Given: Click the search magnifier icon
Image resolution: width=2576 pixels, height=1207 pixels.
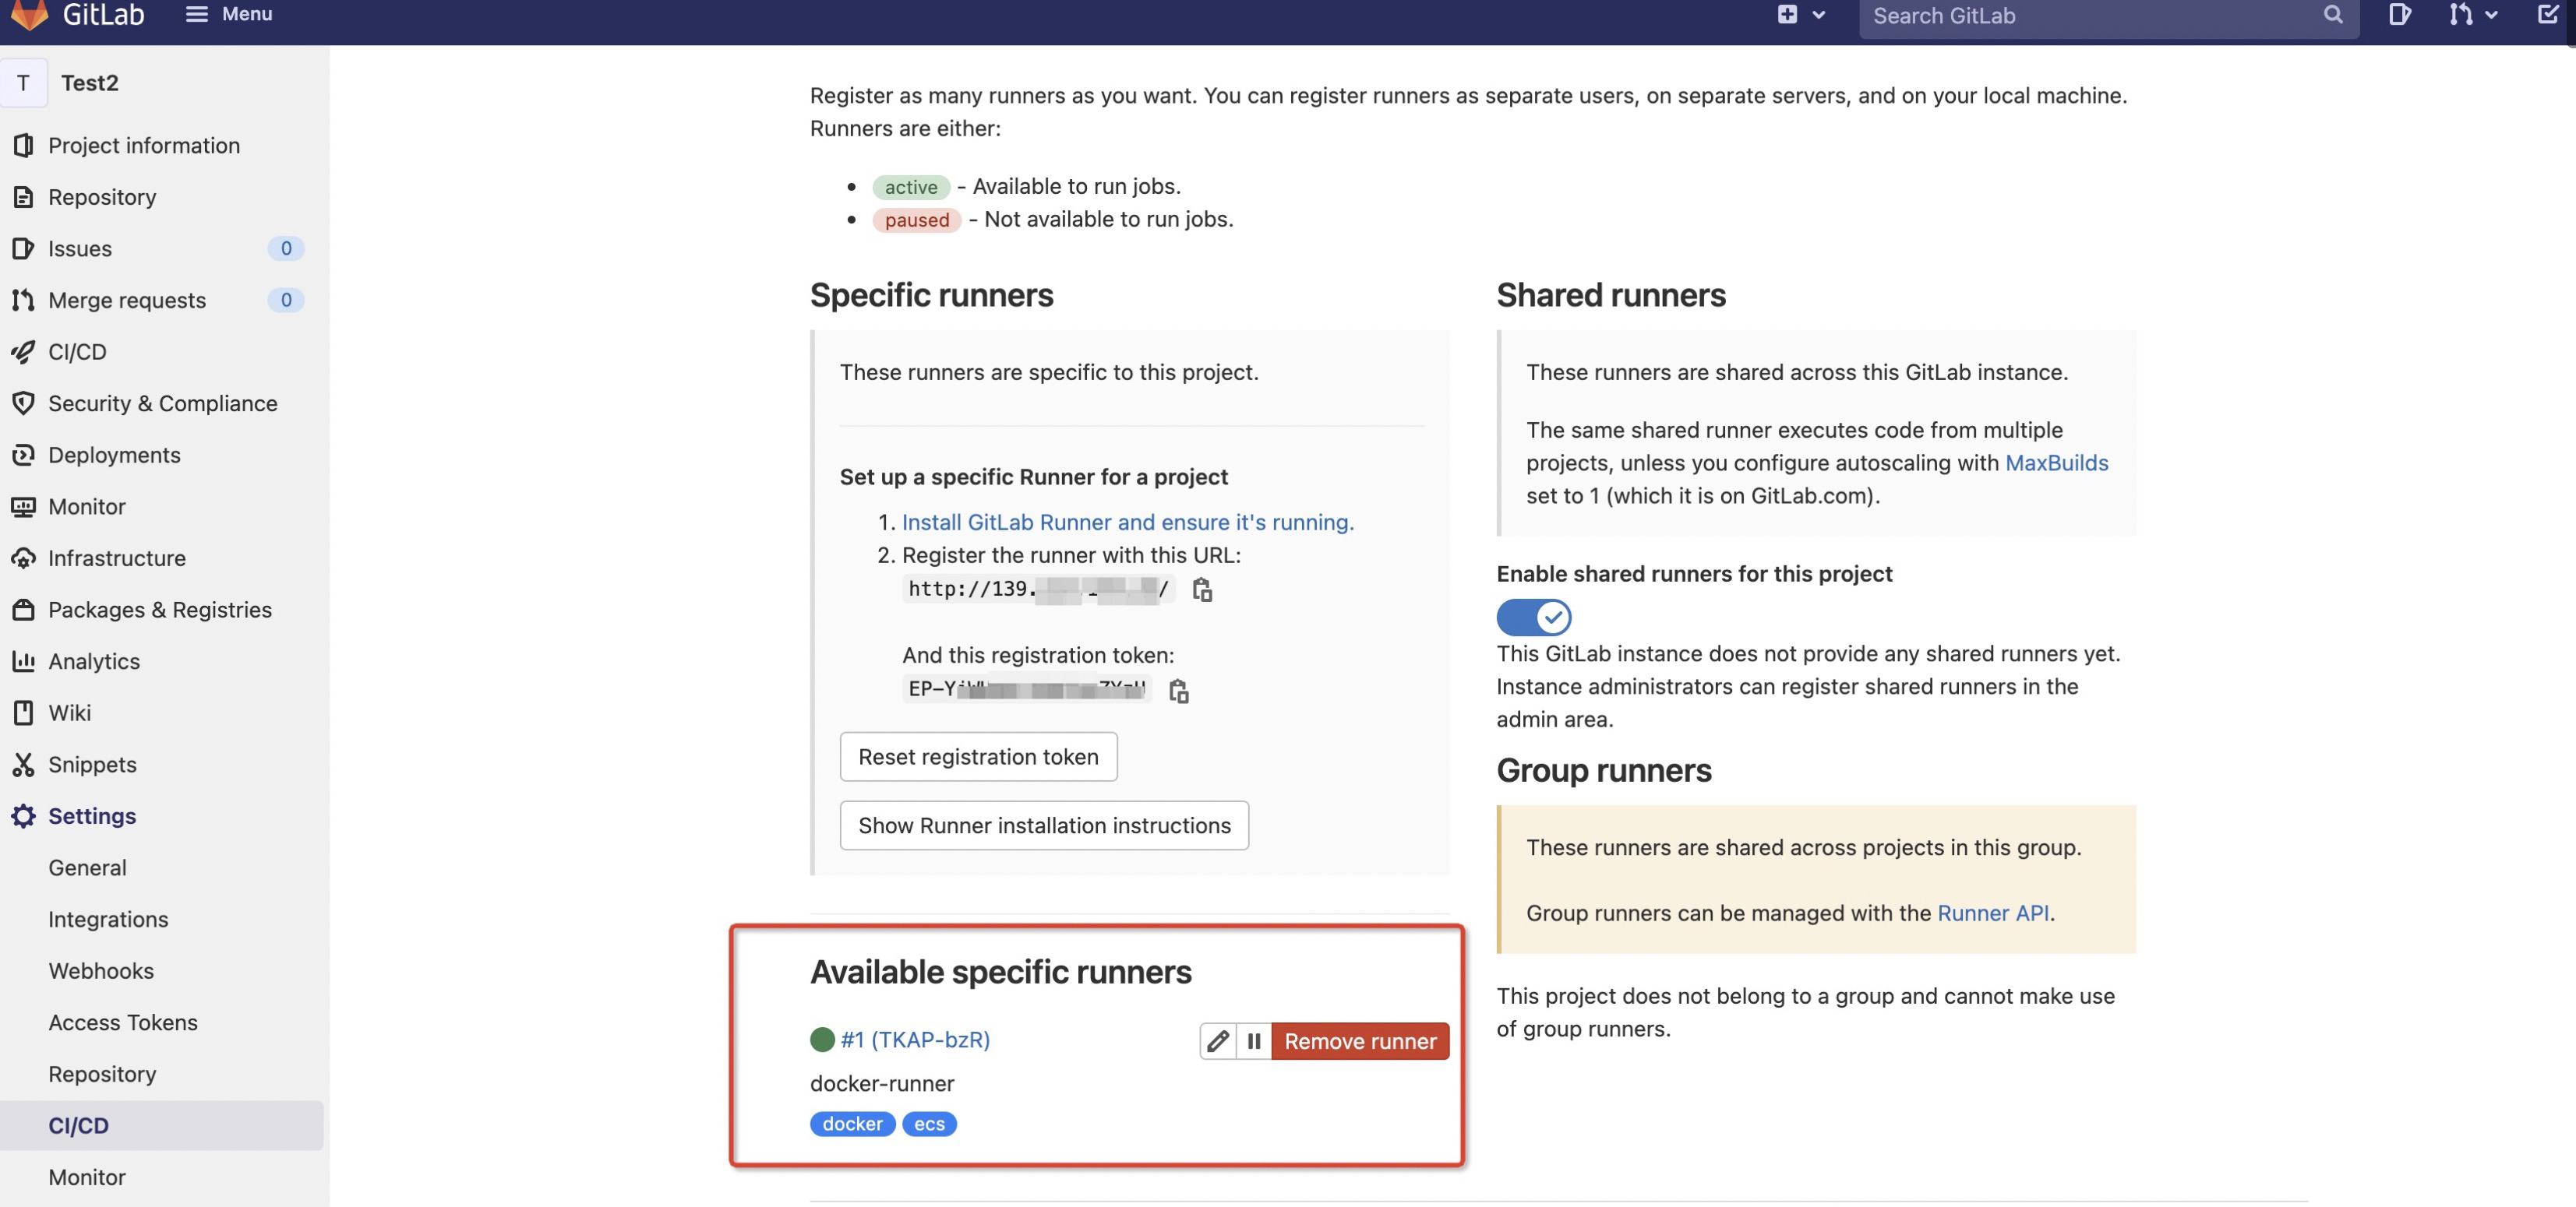Looking at the screenshot, I should pos(2333,14).
